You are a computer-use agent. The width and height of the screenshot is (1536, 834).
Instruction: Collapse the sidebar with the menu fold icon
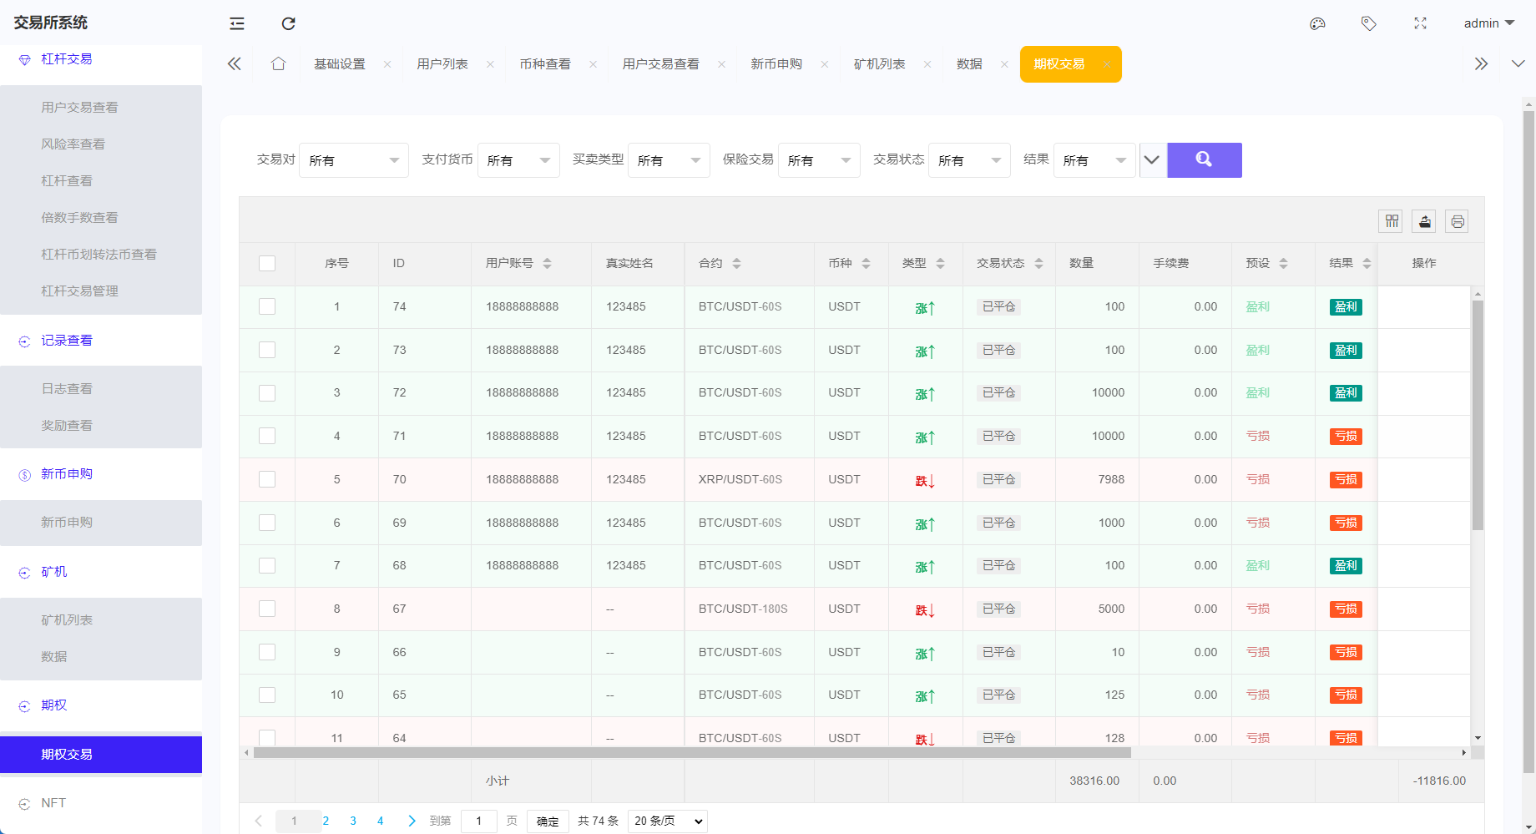click(237, 23)
